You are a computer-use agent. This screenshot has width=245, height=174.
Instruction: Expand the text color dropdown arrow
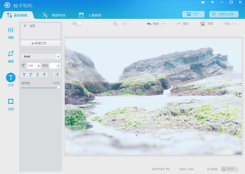[58, 66]
